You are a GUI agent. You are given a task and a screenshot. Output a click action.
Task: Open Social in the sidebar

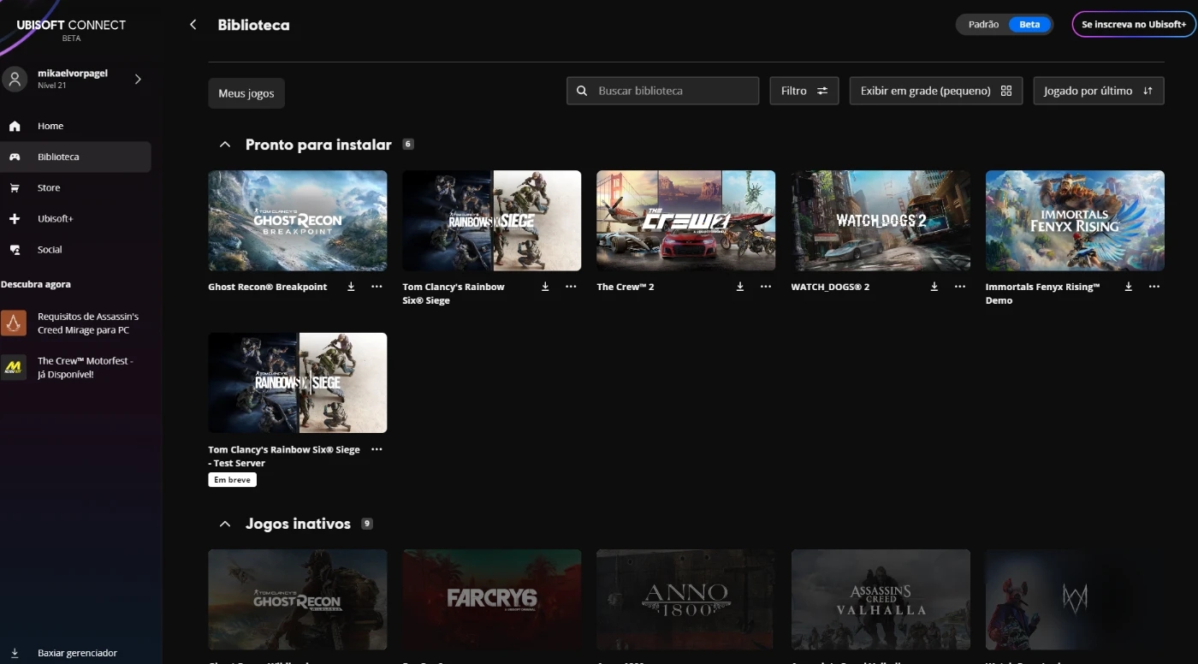(x=75, y=249)
